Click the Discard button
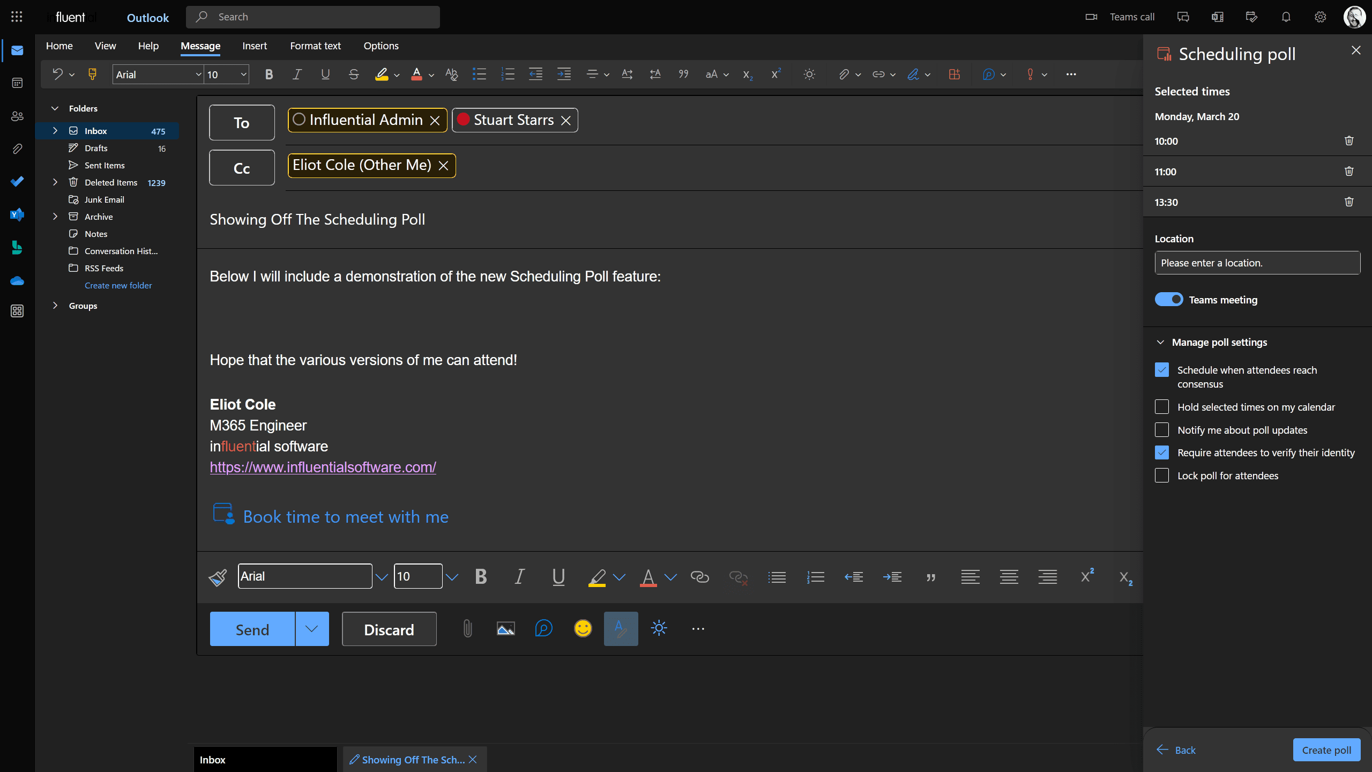Viewport: 1372px width, 772px height. coord(389,629)
